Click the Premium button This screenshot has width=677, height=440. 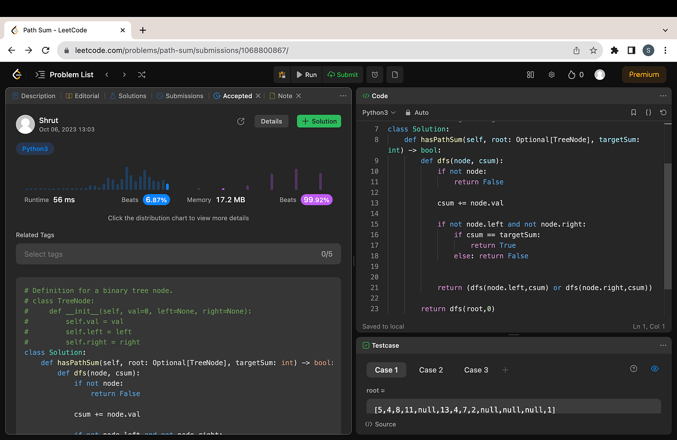pos(644,74)
